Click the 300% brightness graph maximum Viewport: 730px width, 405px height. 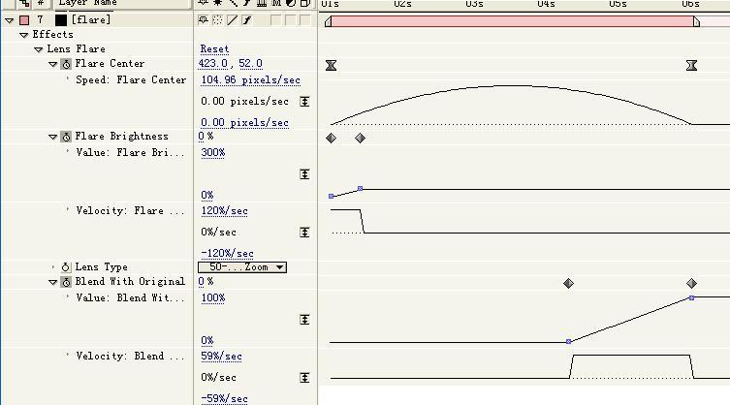click(x=212, y=153)
